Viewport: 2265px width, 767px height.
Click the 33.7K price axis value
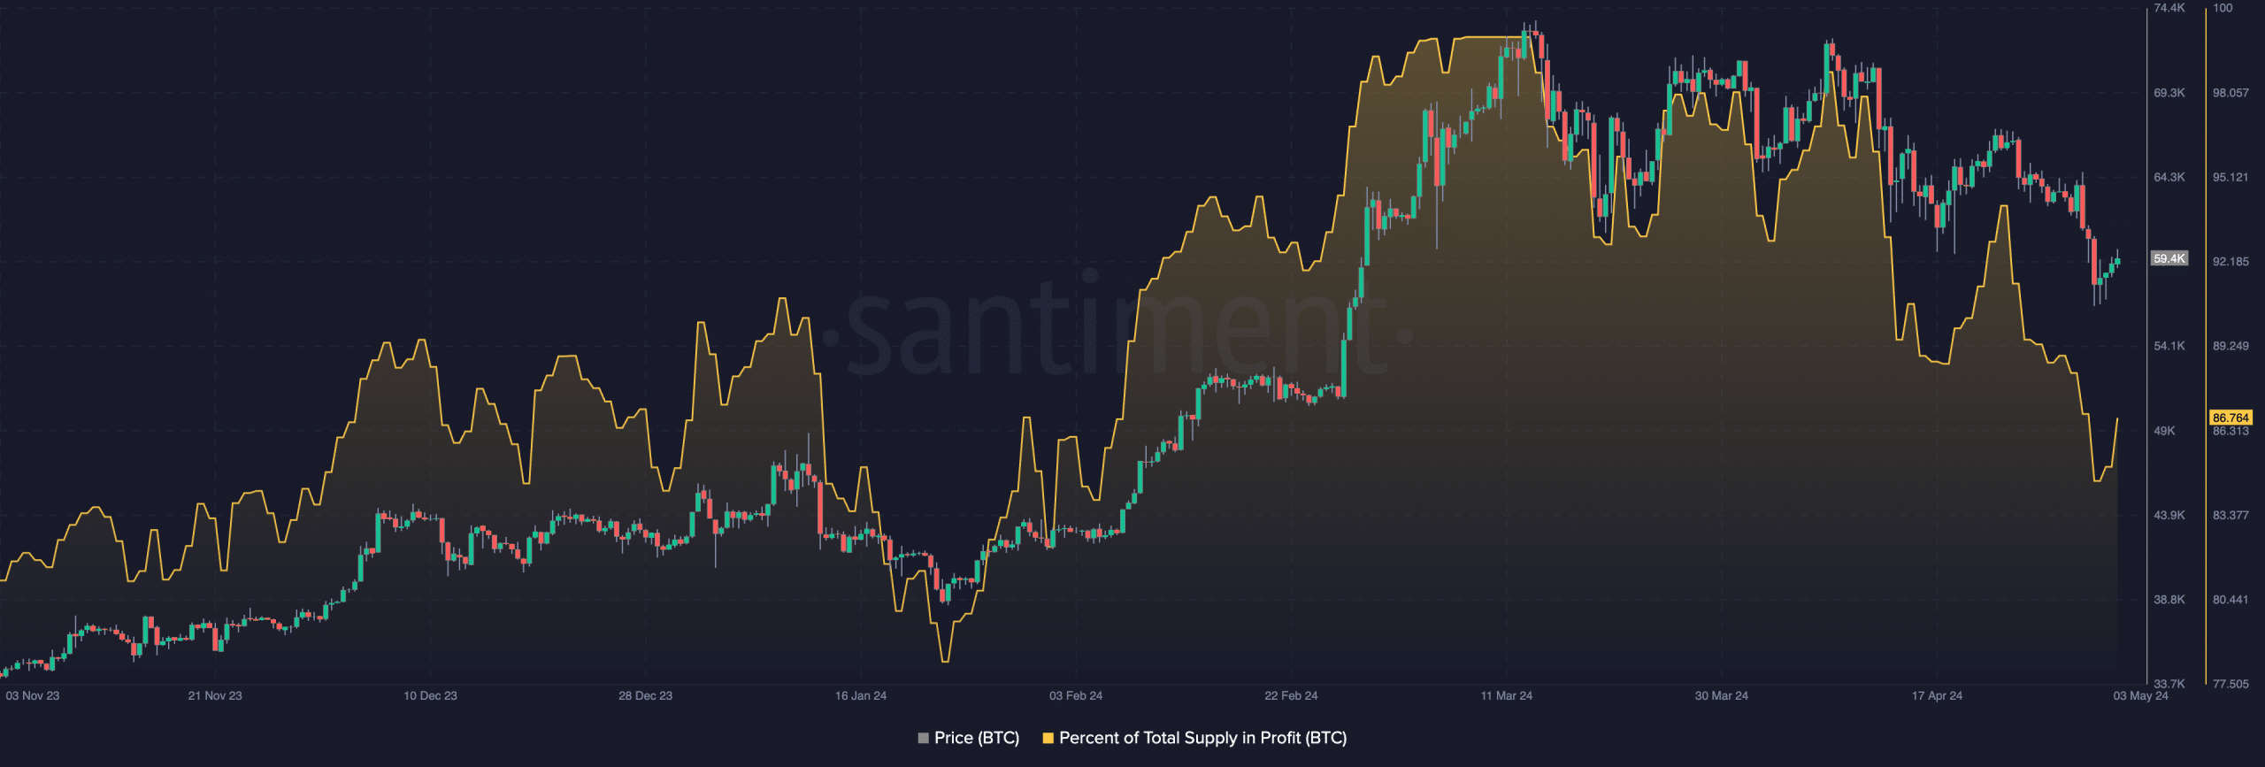(x=2169, y=684)
